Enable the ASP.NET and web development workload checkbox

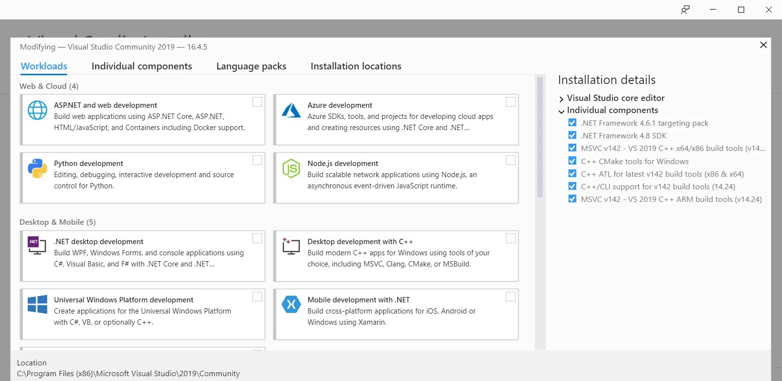pos(257,102)
